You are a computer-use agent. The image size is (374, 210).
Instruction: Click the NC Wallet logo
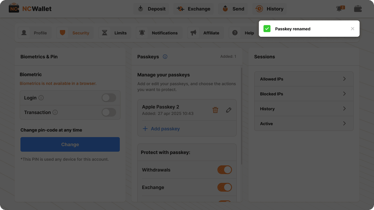(30, 9)
